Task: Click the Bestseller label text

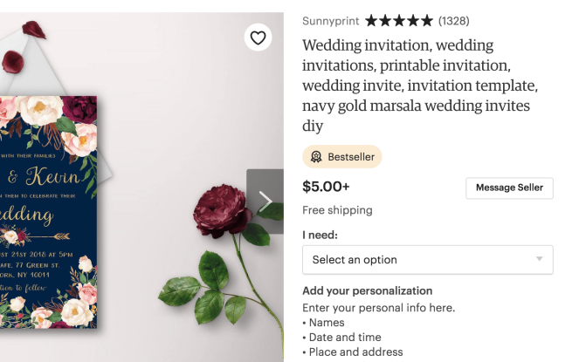Action: point(351,157)
